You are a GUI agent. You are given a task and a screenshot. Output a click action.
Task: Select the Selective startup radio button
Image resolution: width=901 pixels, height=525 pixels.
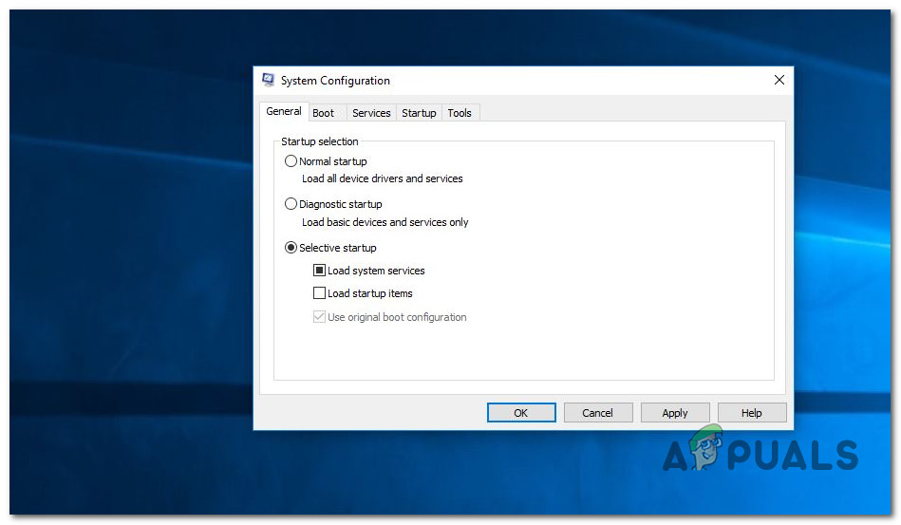point(291,248)
